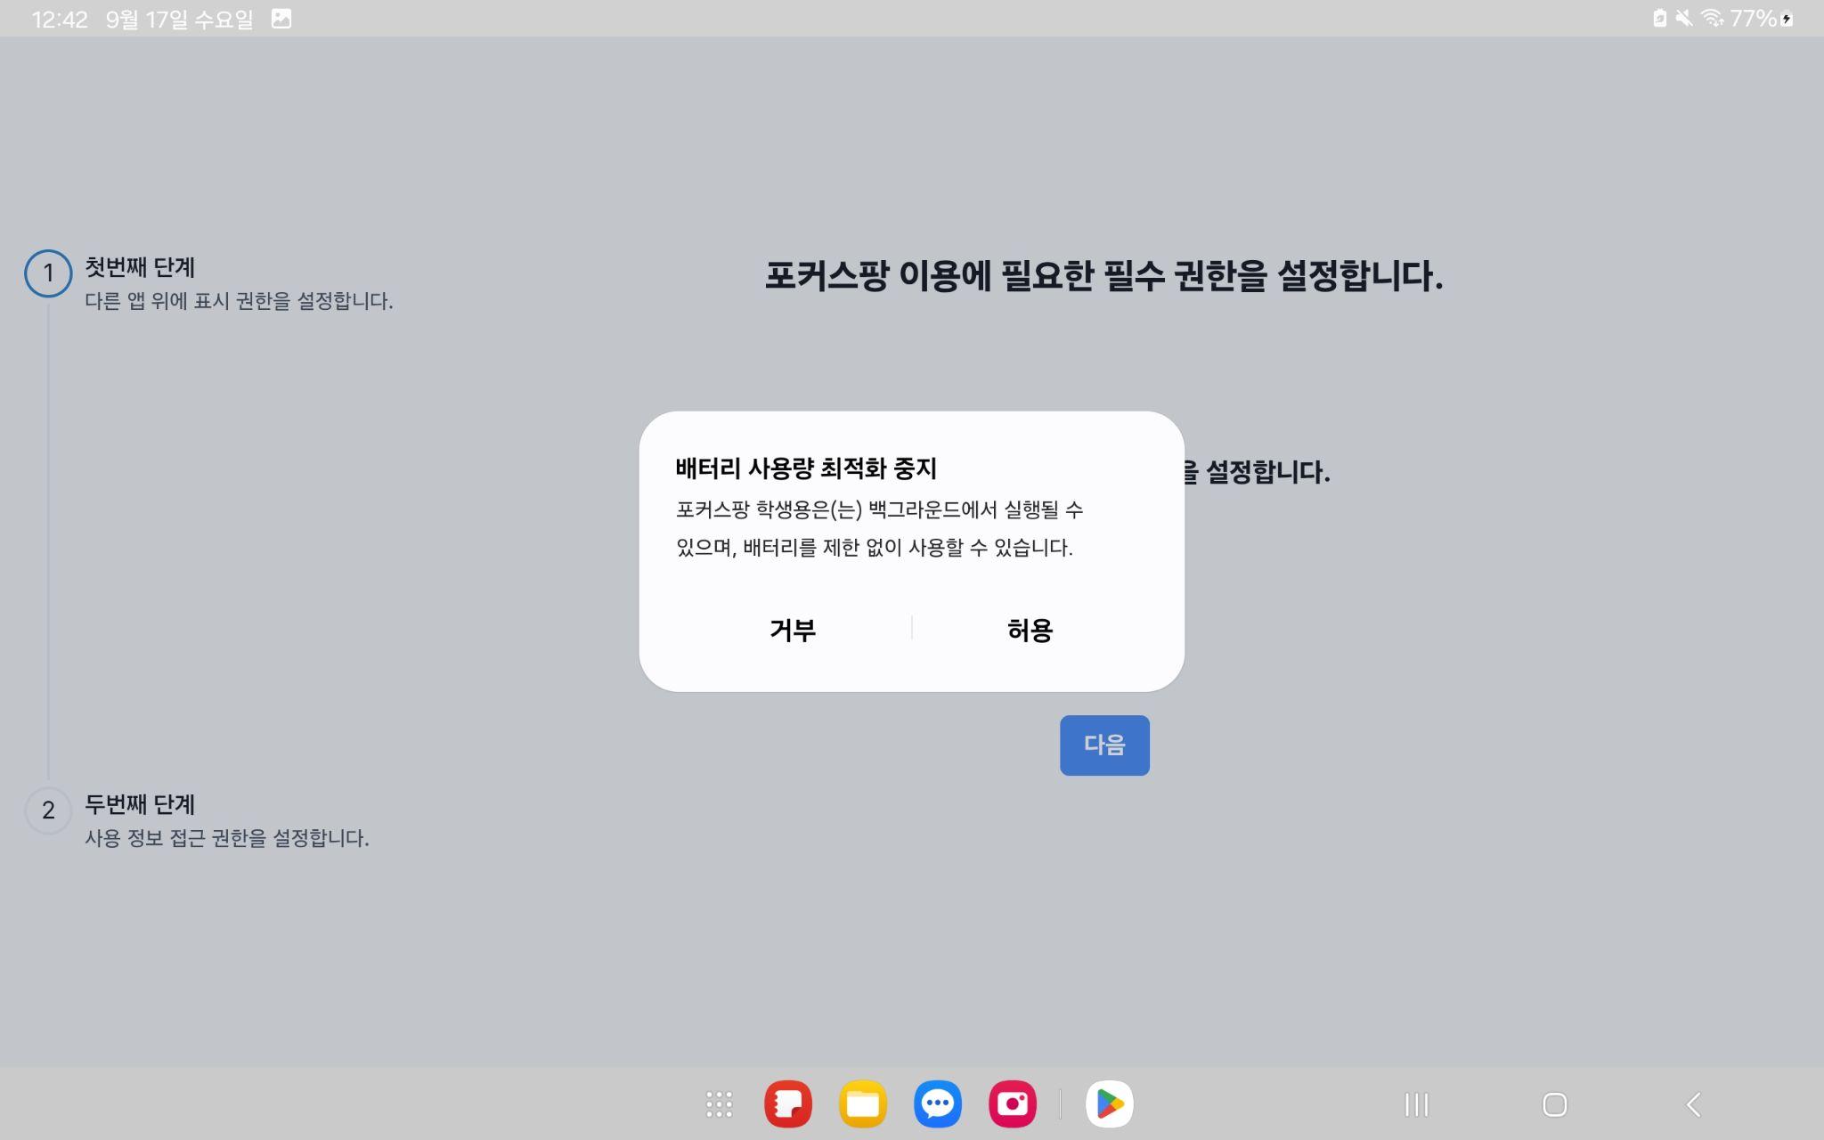1824x1140 pixels.
Task: Tap the home navigation button
Action: [x=1554, y=1104]
